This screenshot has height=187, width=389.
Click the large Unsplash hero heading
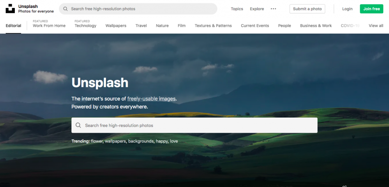tap(100, 83)
